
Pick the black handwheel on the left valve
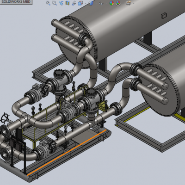(5, 118)
